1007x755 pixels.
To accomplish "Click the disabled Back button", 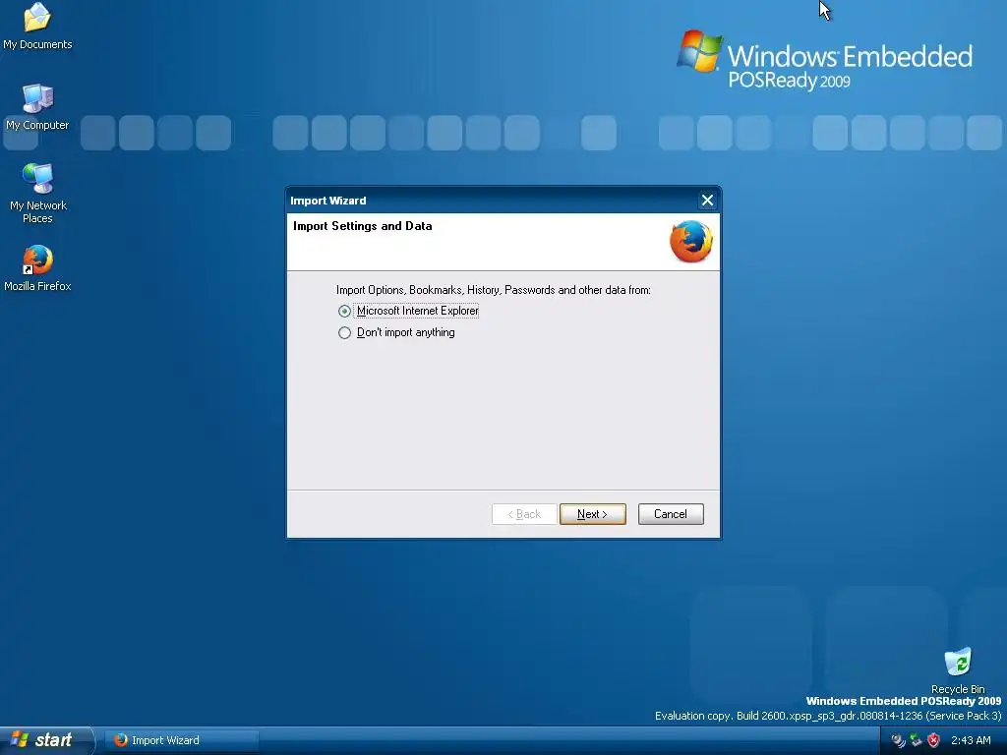I will pyautogui.click(x=524, y=514).
